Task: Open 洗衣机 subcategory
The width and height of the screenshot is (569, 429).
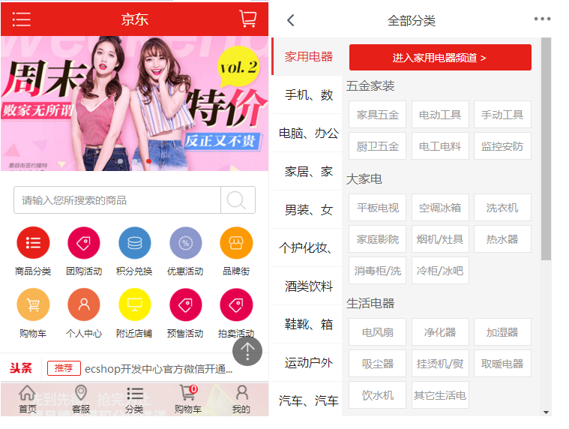Action: [x=502, y=208]
